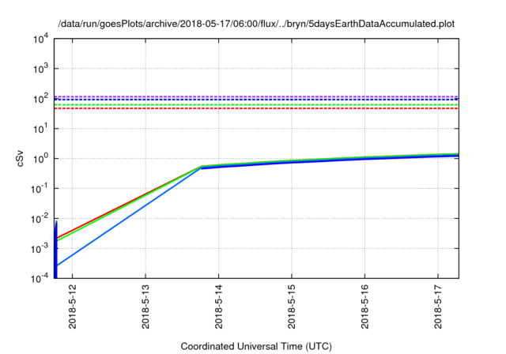This screenshot has width=506, height=354.
Task: Click the plot file path title
Action: (256, 24)
